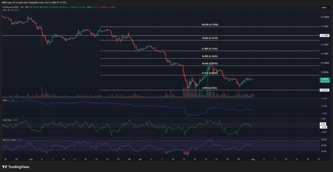Click the TradingView logo at bottom
This screenshot has height=172, width=333.
16,167
